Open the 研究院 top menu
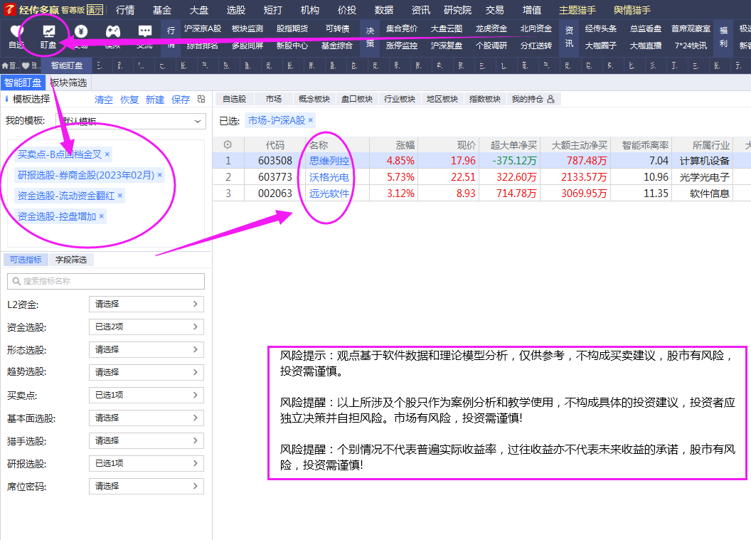This screenshot has height=540, width=751. (457, 10)
